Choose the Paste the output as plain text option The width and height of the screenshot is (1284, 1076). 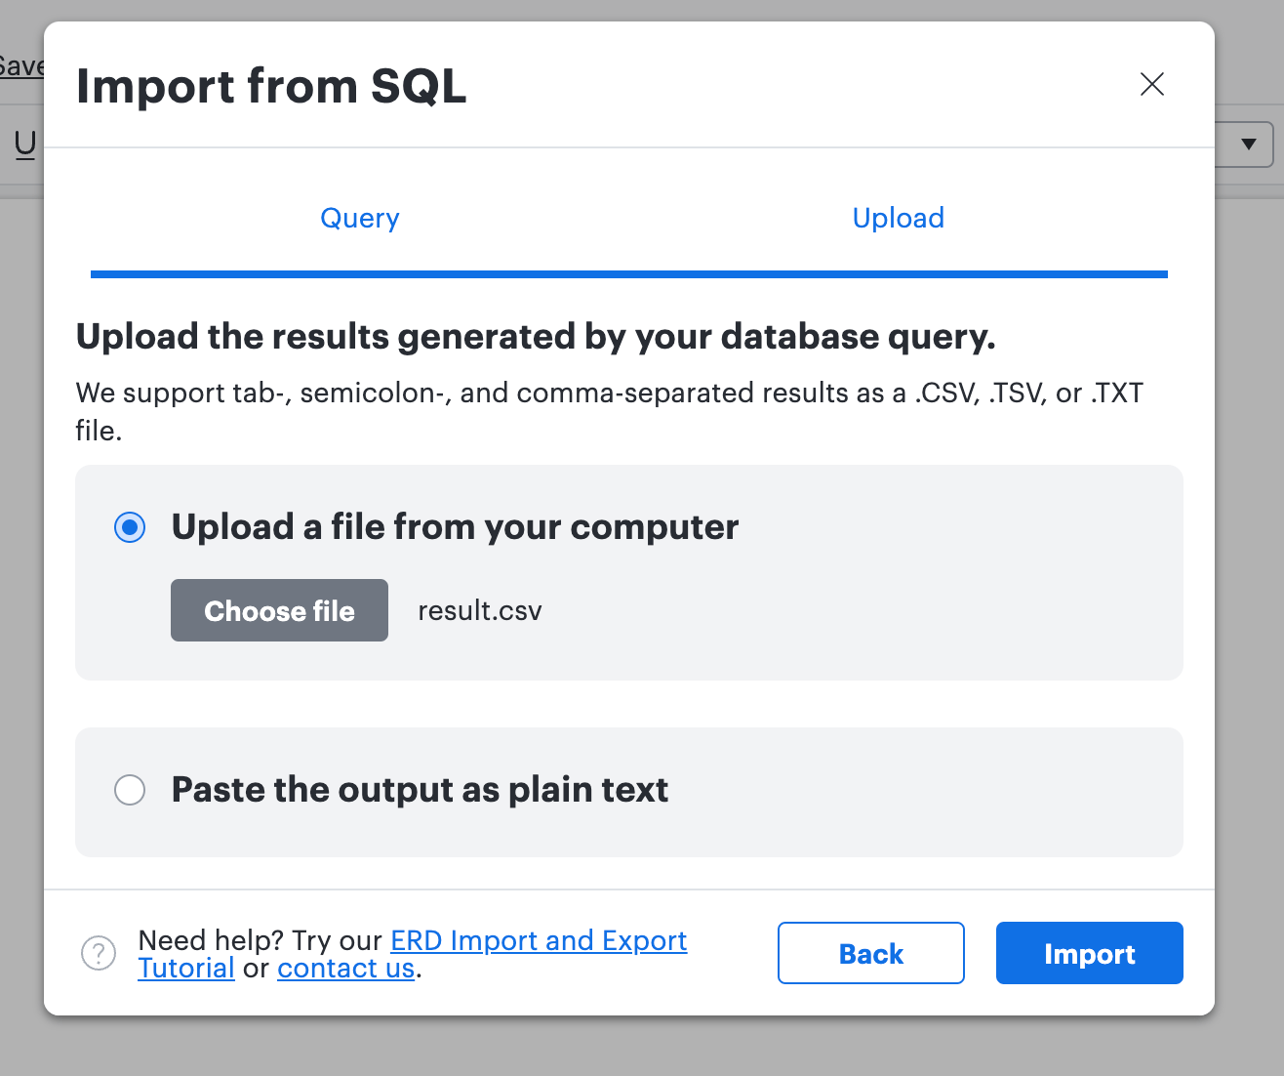click(x=130, y=790)
